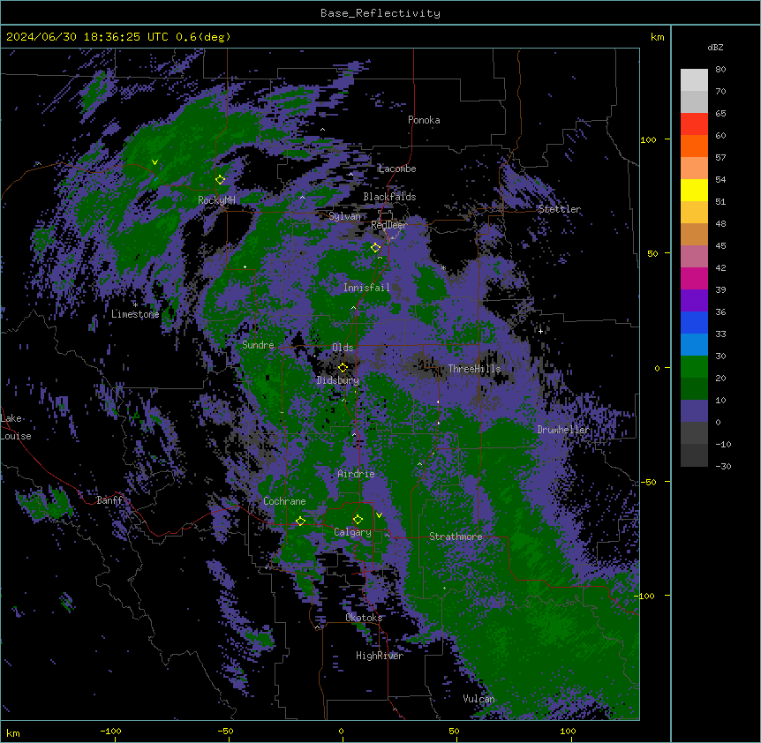Click the Okotoks label

(x=364, y=618)
